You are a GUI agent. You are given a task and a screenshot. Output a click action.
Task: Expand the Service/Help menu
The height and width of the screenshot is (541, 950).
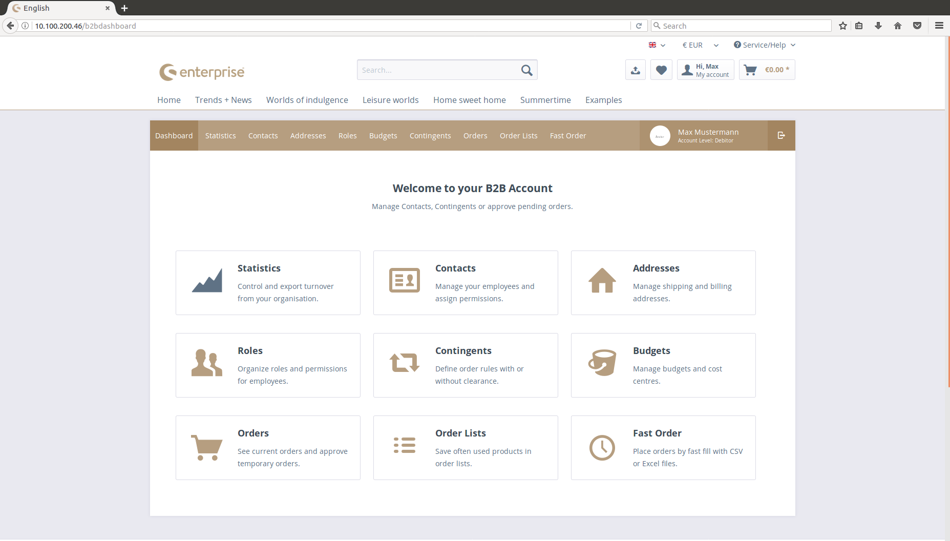(764, 45)
